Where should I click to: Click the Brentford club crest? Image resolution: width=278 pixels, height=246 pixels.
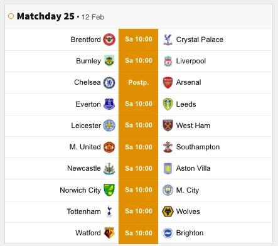(109, 40)
